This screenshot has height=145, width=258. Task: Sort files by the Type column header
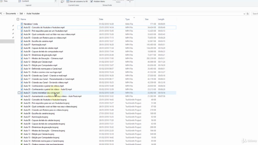pos(127,19)
